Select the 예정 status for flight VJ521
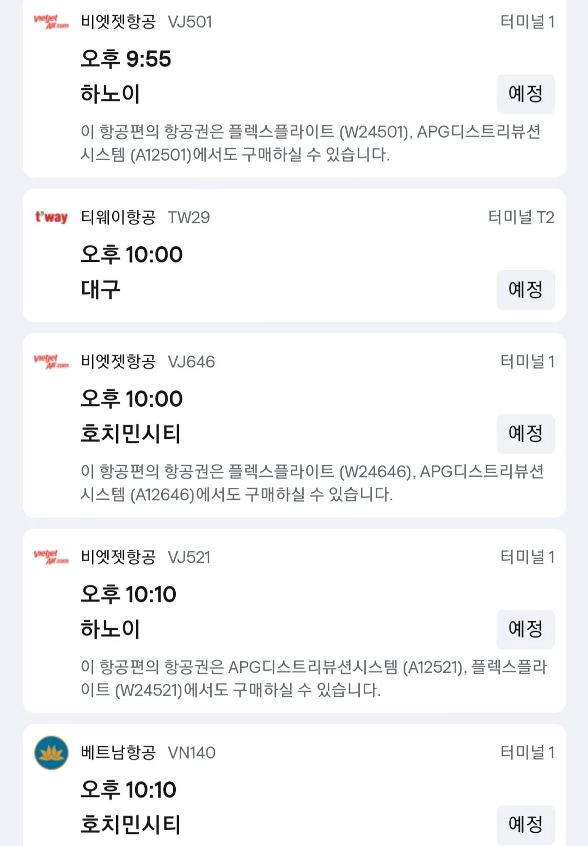Screen dimensions: 588x846 coord(525,629)
